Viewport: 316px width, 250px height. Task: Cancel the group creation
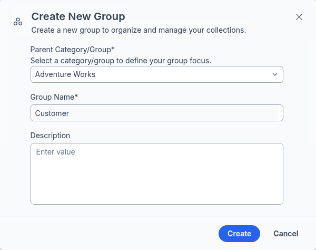(285, 234)
